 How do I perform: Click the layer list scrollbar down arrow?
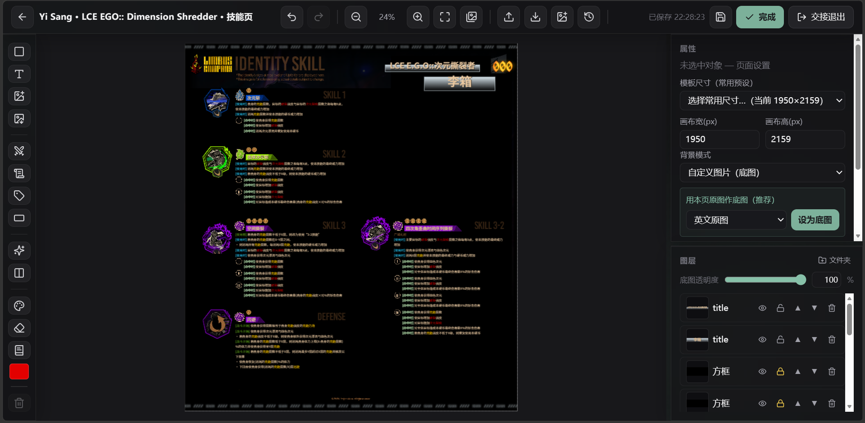pos(850,407)
